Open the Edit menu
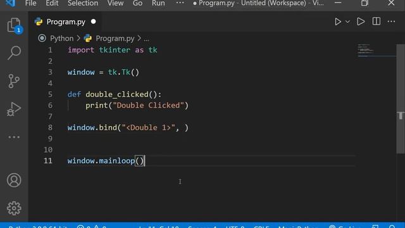 point(52,3)
